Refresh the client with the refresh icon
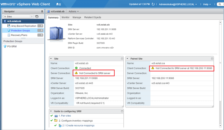224x130 pixels. click(x=153, y=4)
